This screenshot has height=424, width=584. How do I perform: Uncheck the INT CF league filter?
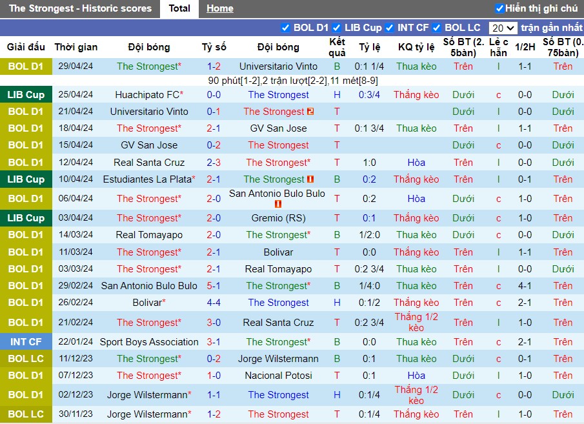390,28
